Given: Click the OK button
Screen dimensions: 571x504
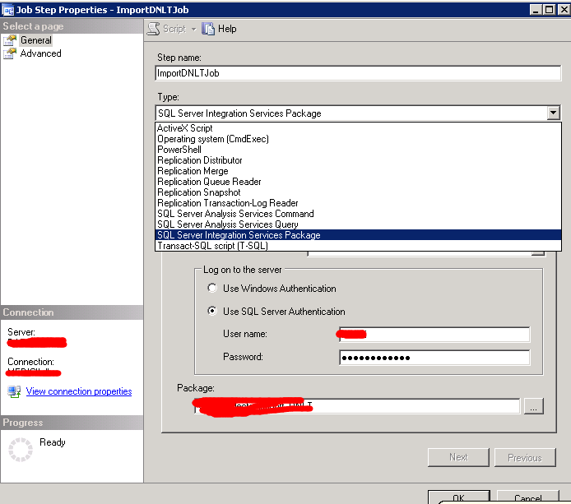Looking at the screenshot, I should (459, 497).
